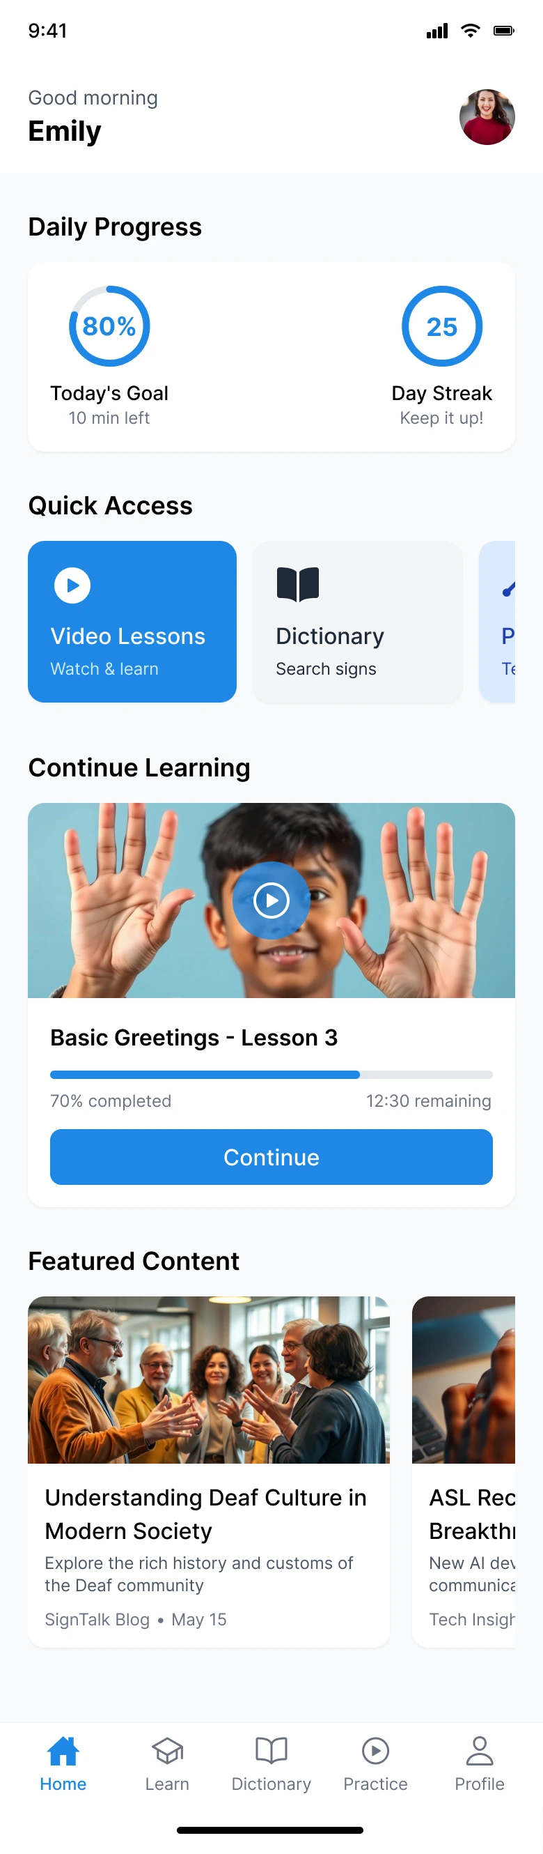Tap the Video Lessons Watch & learn text
The height and width of the screenshot is (1854, 543).
pos(104,668)
